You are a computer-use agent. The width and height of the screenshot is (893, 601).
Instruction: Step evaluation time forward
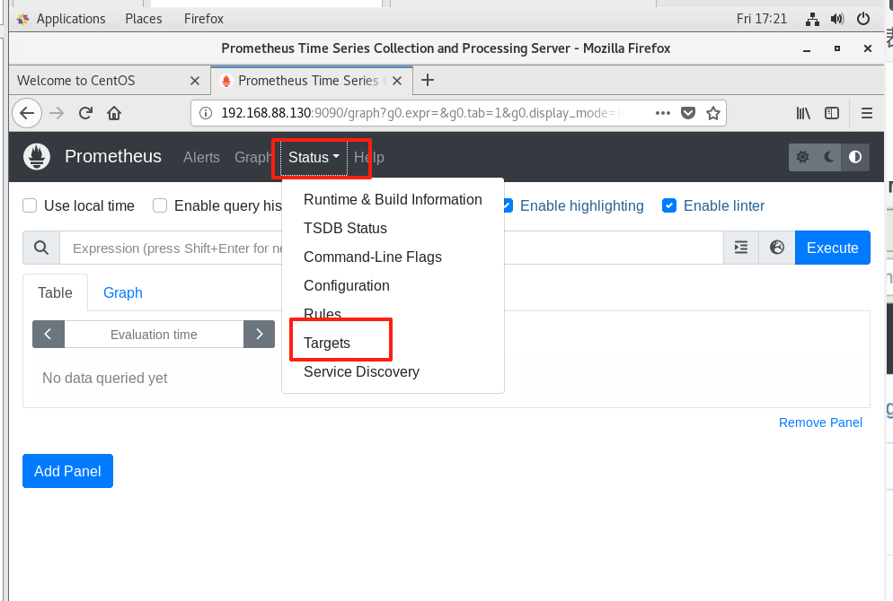(x=259, y=335)
